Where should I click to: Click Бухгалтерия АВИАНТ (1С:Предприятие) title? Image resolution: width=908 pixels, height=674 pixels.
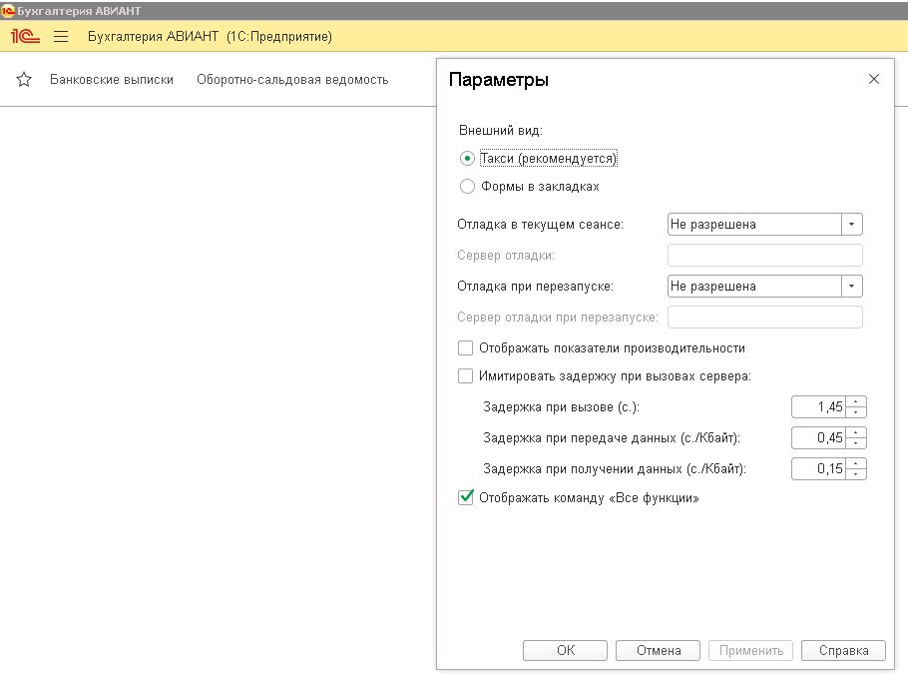[x=210, y=37]
